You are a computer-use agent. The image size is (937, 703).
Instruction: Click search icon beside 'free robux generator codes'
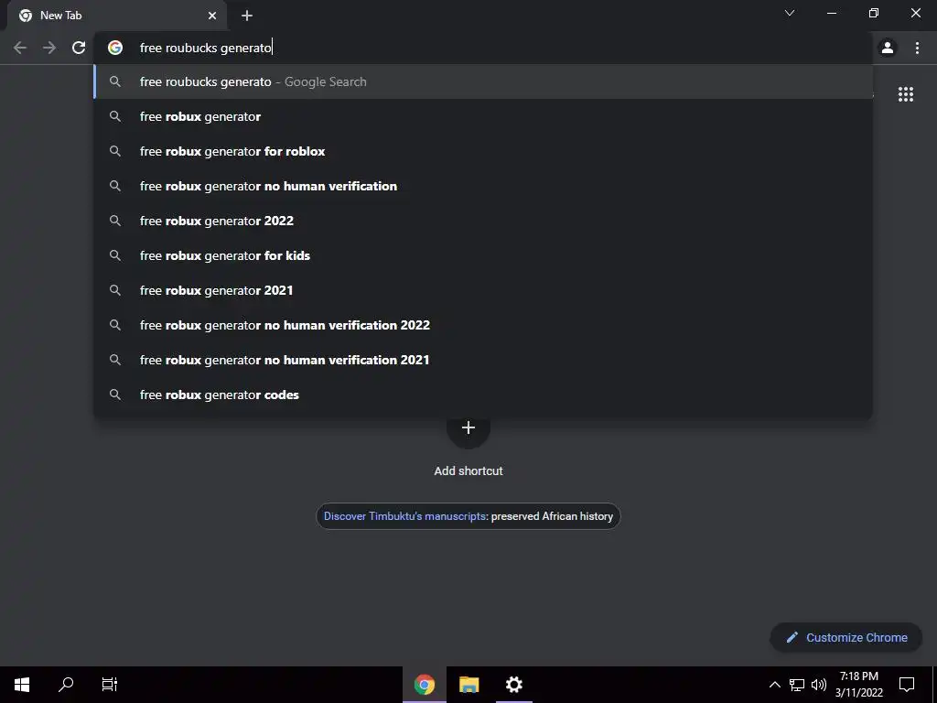[x=115, y=395]
